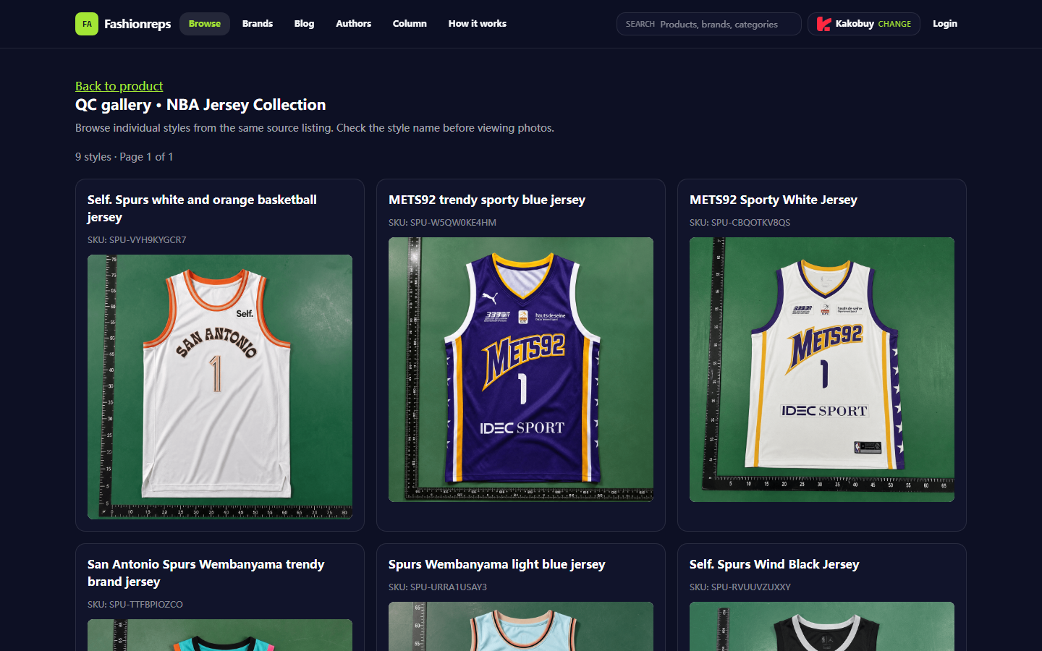Viewport: 1042px width, 651px height.
Task: View the light blue Wembanyama jersey photo
Action: 521,626
